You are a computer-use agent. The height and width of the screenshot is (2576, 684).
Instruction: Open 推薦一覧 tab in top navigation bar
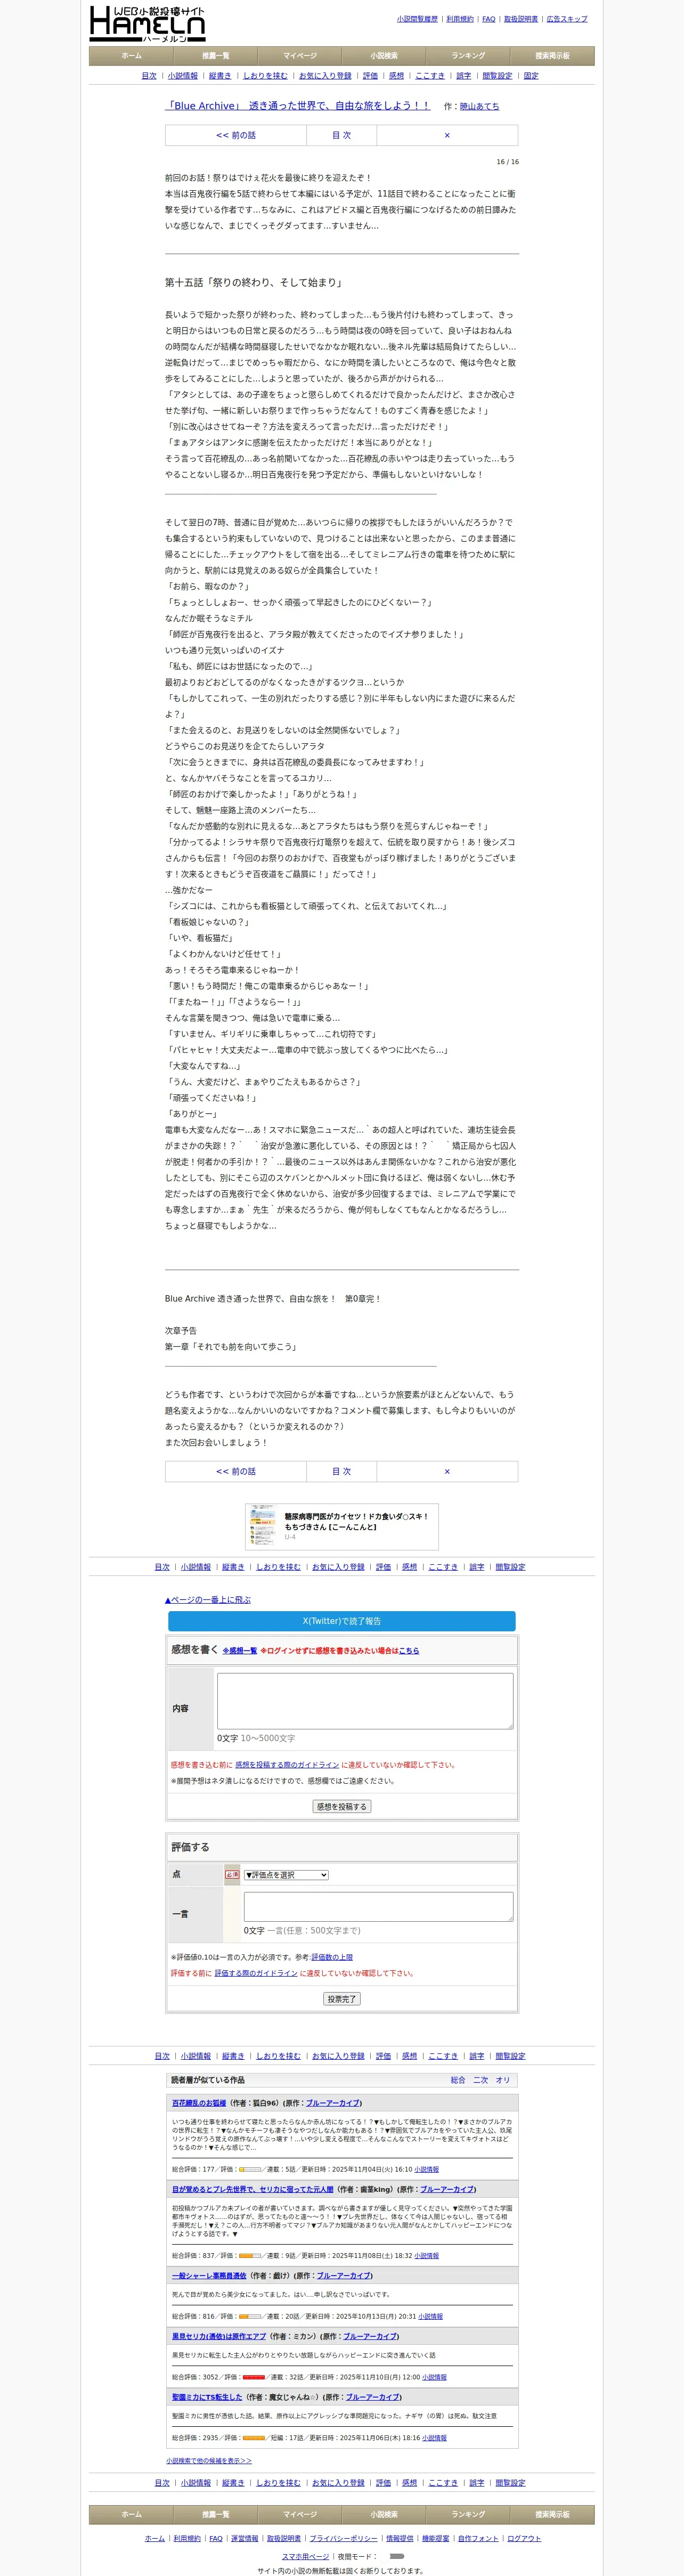[216, 56]
